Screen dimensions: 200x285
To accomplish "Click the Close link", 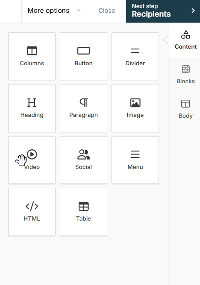I will (x=107, y=11).
